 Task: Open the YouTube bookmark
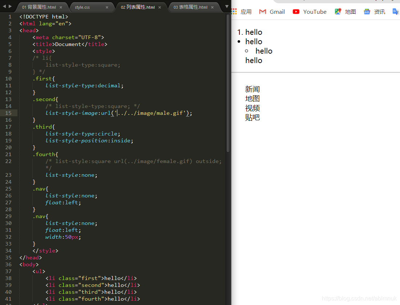(x=310, y=12)
